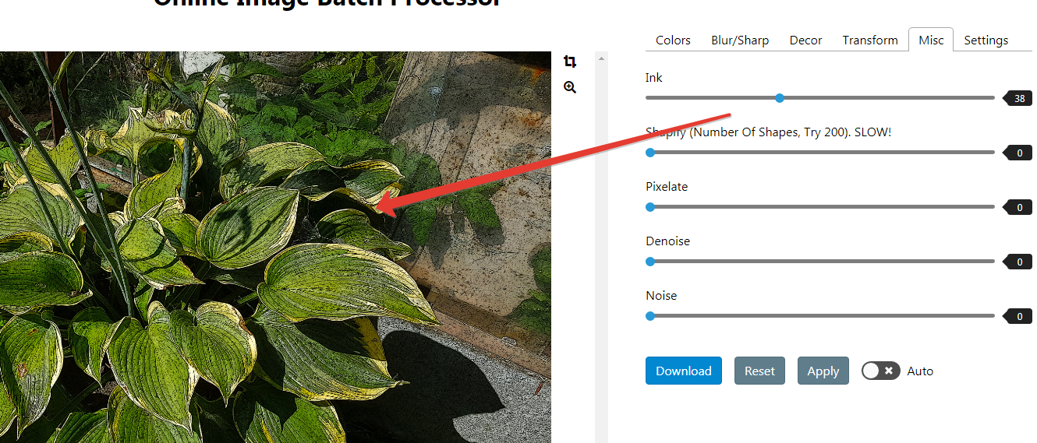Viewport: 1037px width, 443px height.
Task: Click the Noise slider handle
Action: 650,316
